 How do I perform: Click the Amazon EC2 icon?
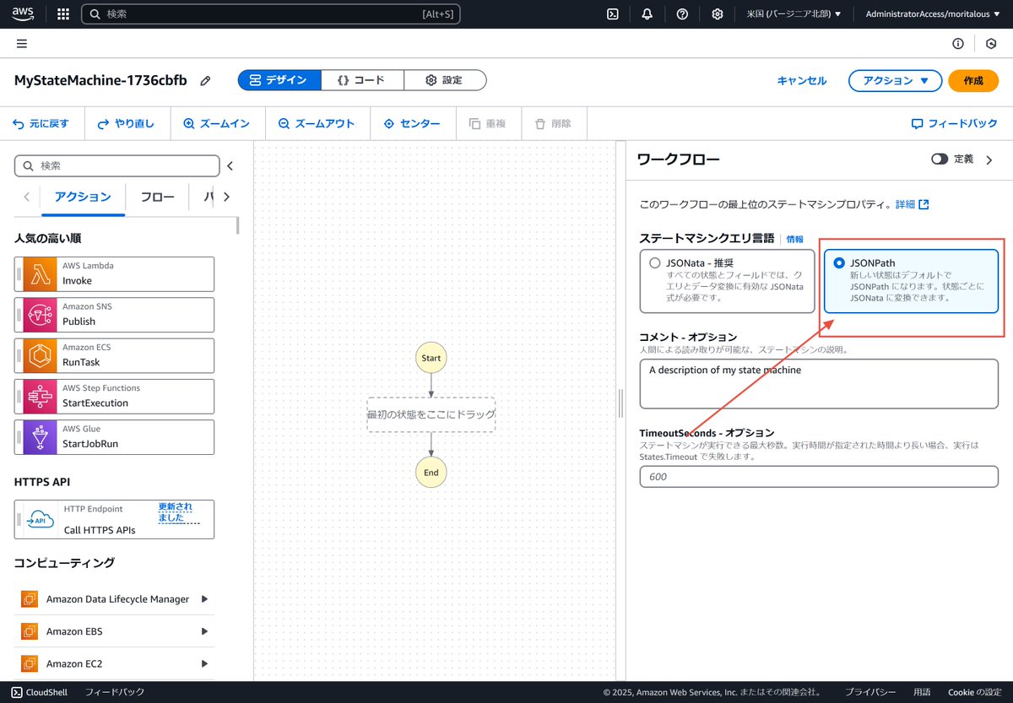click(29, 663)
